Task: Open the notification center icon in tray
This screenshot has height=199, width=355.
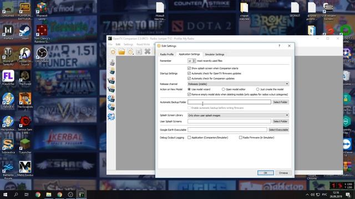Action: pyautogui.click(x=348, y=195)
